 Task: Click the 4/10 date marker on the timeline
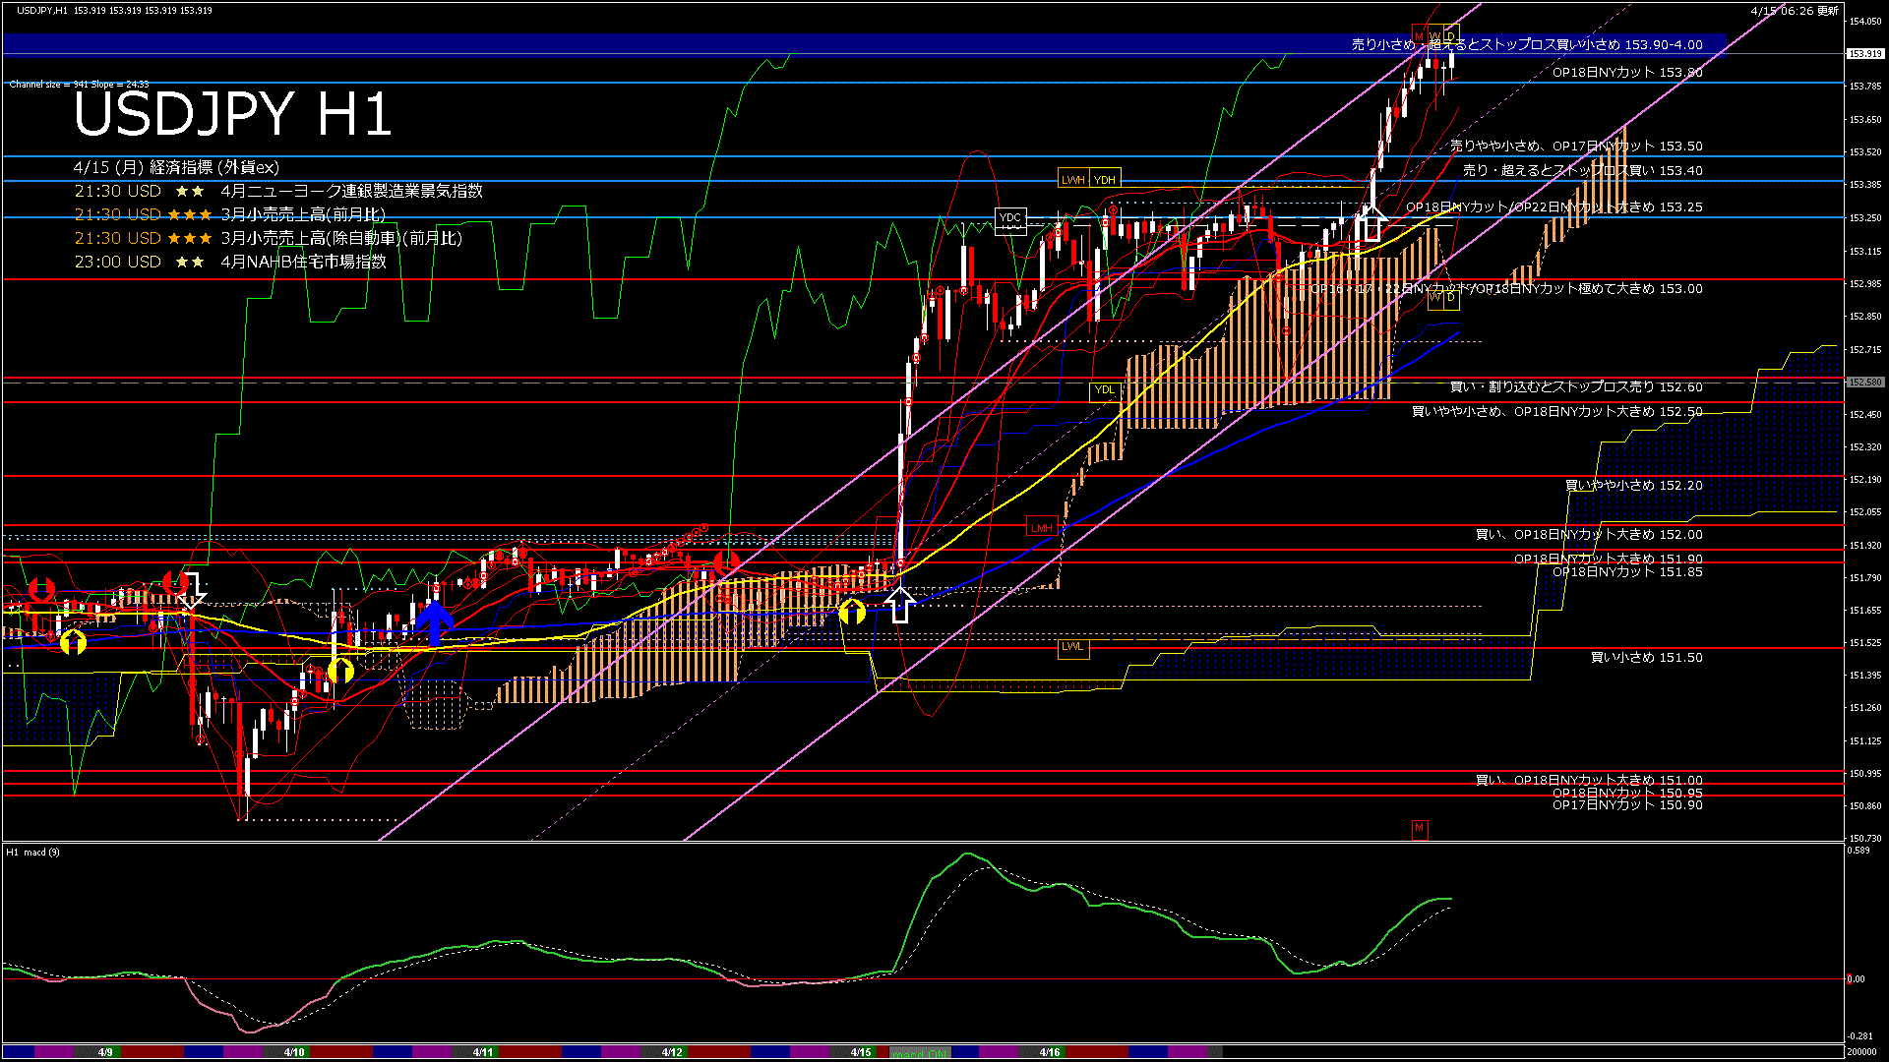point(294,1052)
